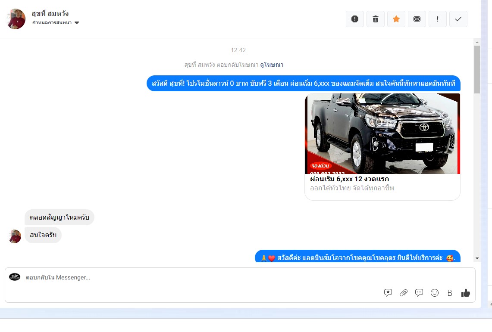
Task: Flag conversation with exclamation mark icon
Action: click(x=438, y=19)
